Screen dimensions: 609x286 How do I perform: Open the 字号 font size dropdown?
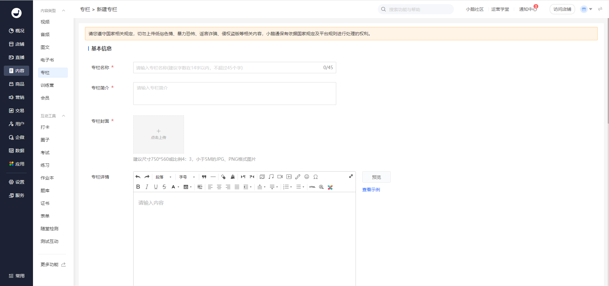[x=187, y=177]
